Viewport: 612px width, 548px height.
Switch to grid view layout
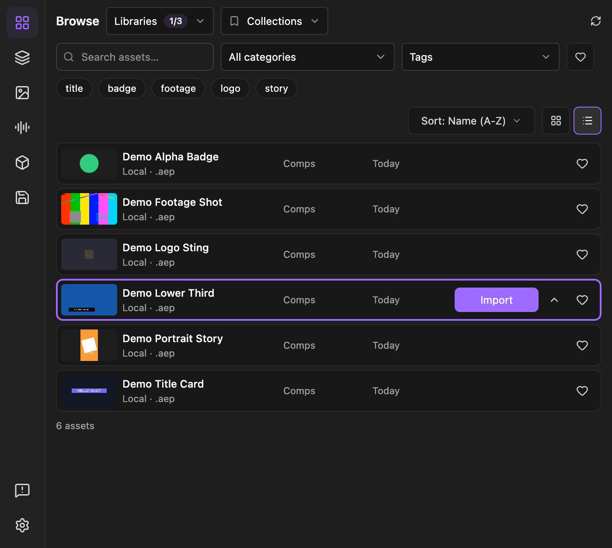click(x=556, y=121)
